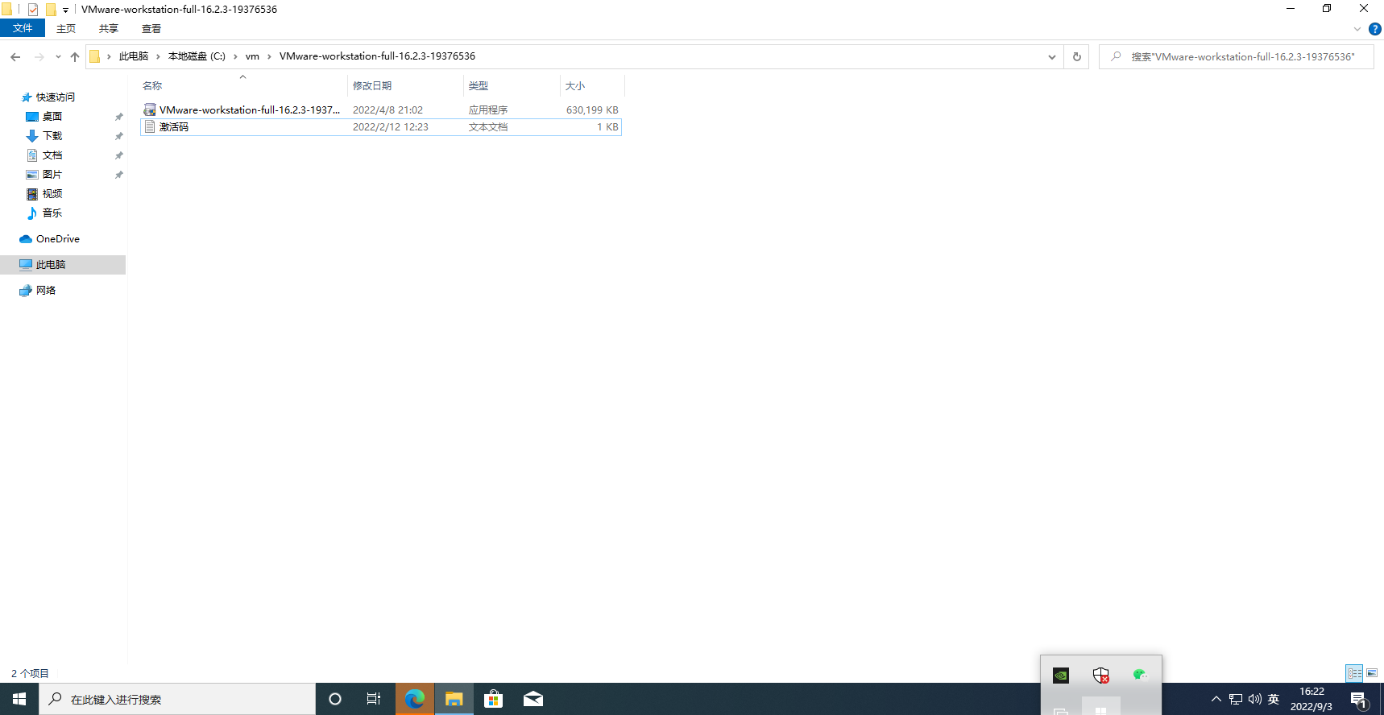The height and width of the screenshot is (715, 1384).
Task: Open 音乐 in quick access
Action: [x=52, y=213]
